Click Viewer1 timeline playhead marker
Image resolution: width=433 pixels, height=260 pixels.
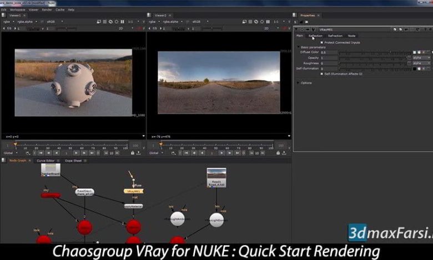pos(16,144)
